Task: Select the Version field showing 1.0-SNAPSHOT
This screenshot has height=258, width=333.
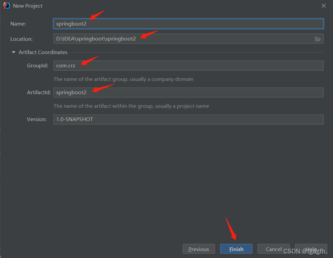Action: (188, 119)
